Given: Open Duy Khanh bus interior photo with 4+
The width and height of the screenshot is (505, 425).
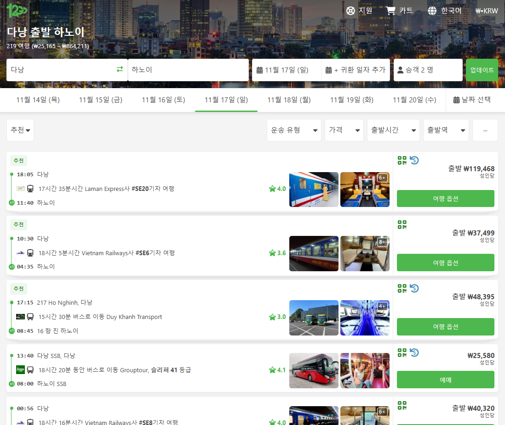Looking at the screenshot, I should tap(365, 318).
